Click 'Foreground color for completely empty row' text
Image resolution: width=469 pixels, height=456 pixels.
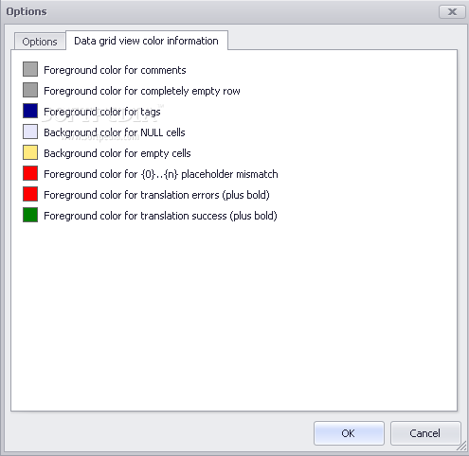[x=142, y=91]
